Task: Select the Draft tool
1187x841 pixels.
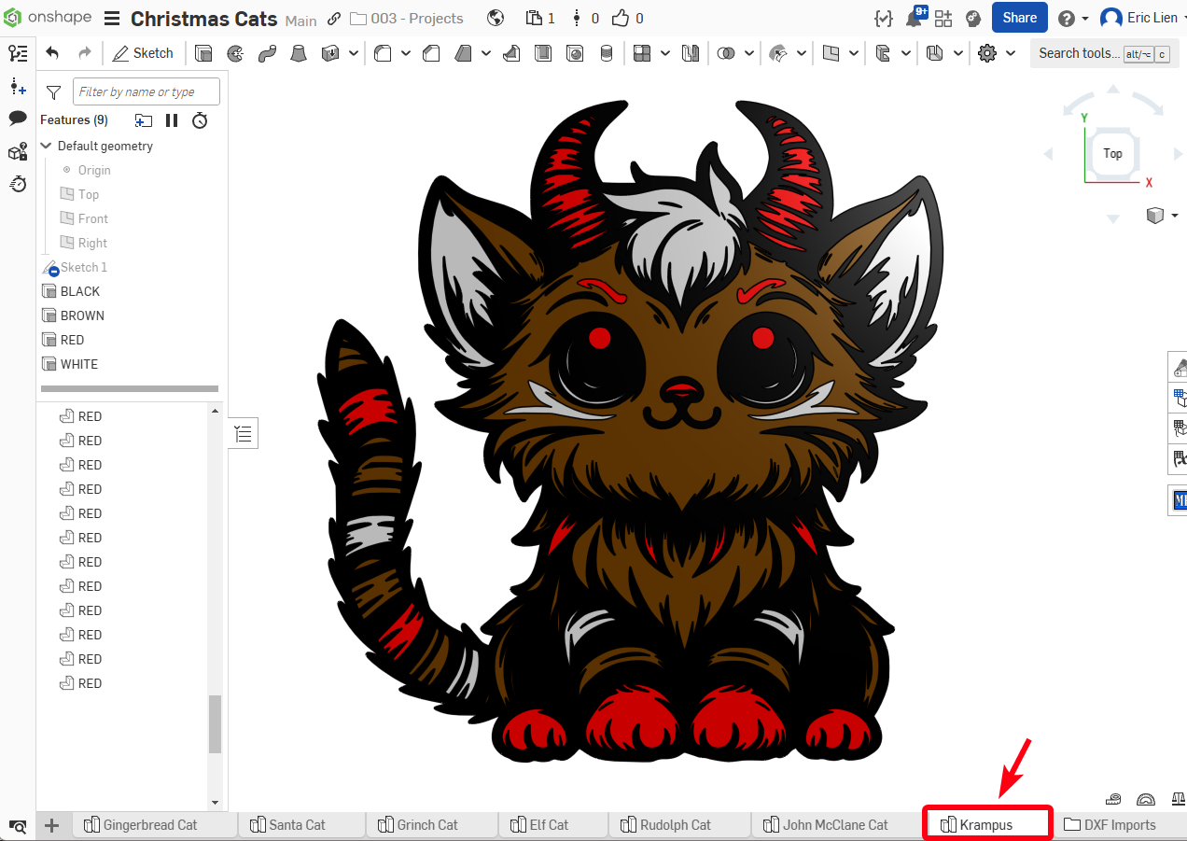Action: point(463,53)
